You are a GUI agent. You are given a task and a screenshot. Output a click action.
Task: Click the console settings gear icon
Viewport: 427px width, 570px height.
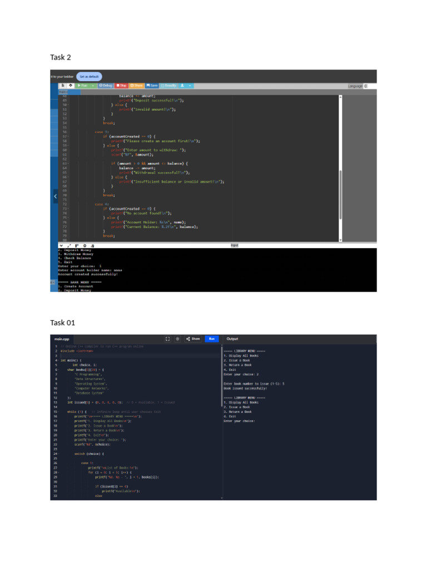coord(85,245)
